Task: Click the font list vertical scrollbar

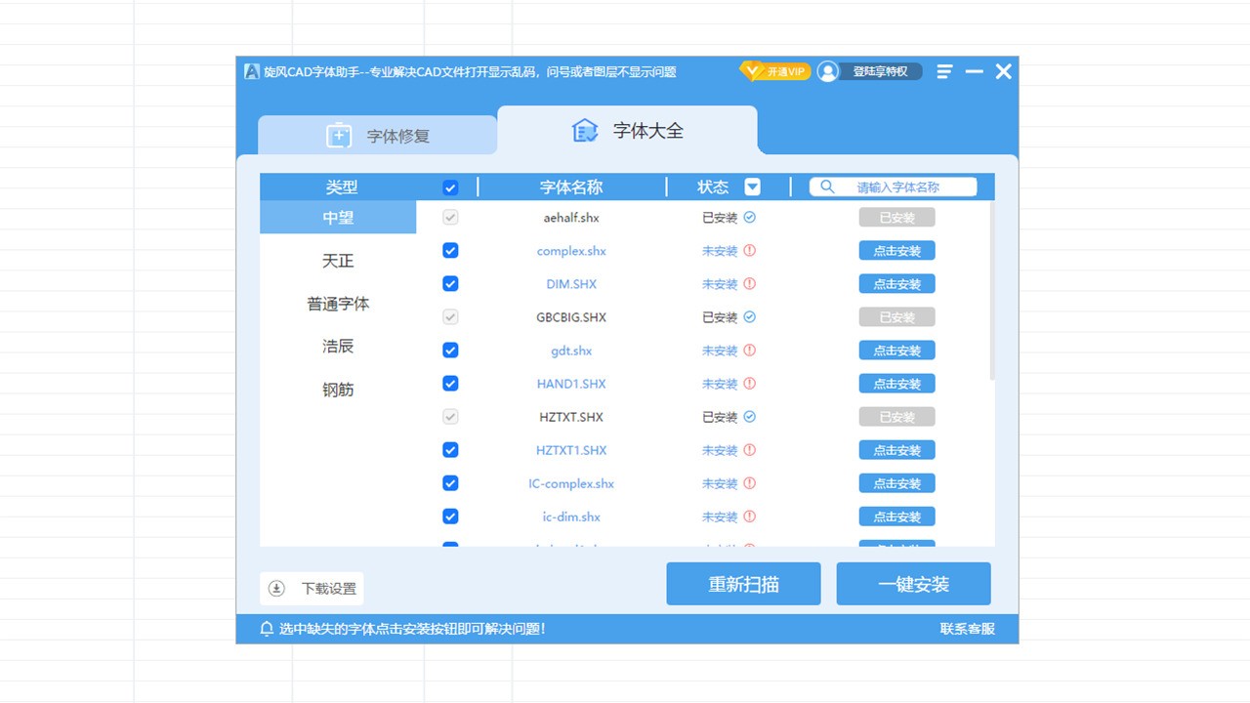Action: 992,290
